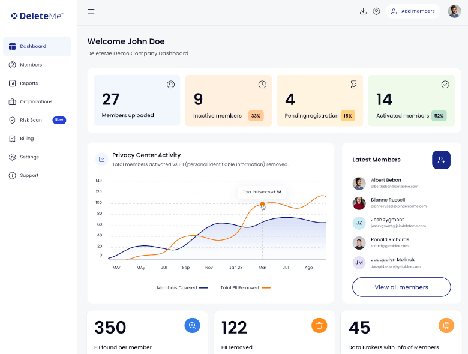This screenshot has height=354, width=468.
Task: Click the 122 PII removed value
Action: pos(234,328)
